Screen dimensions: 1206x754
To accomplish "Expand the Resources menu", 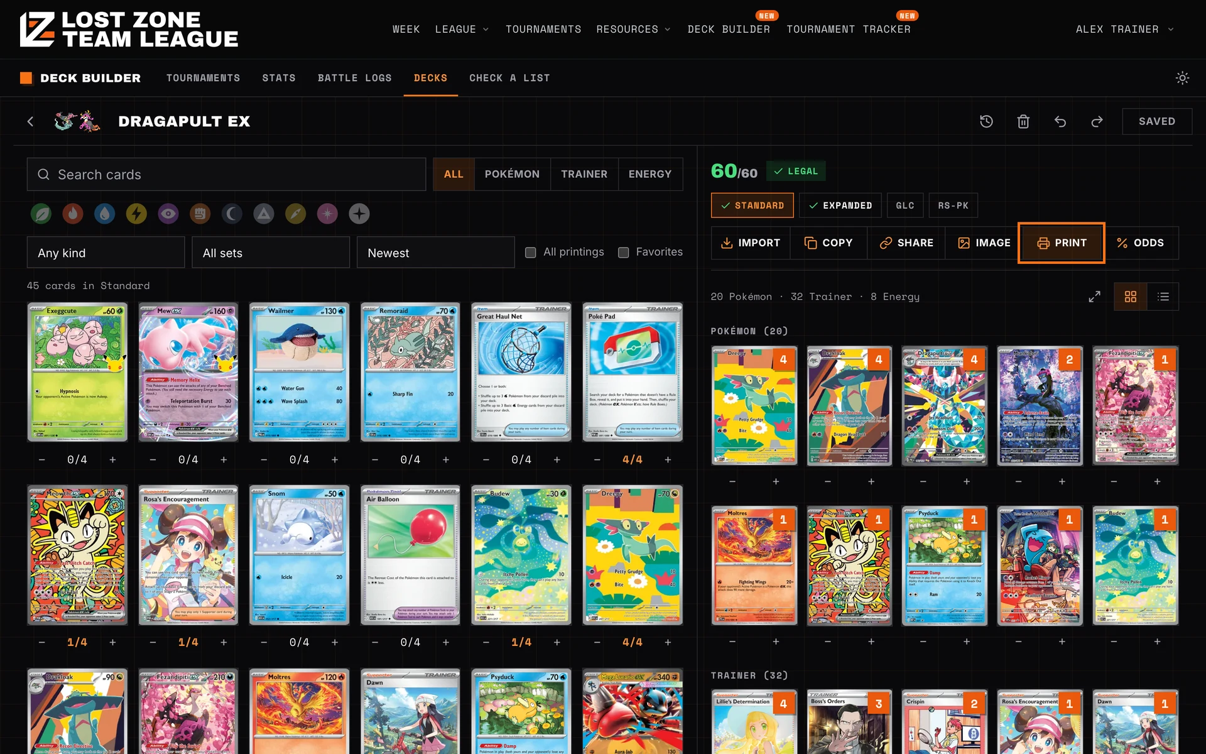I will pos(633,30).
